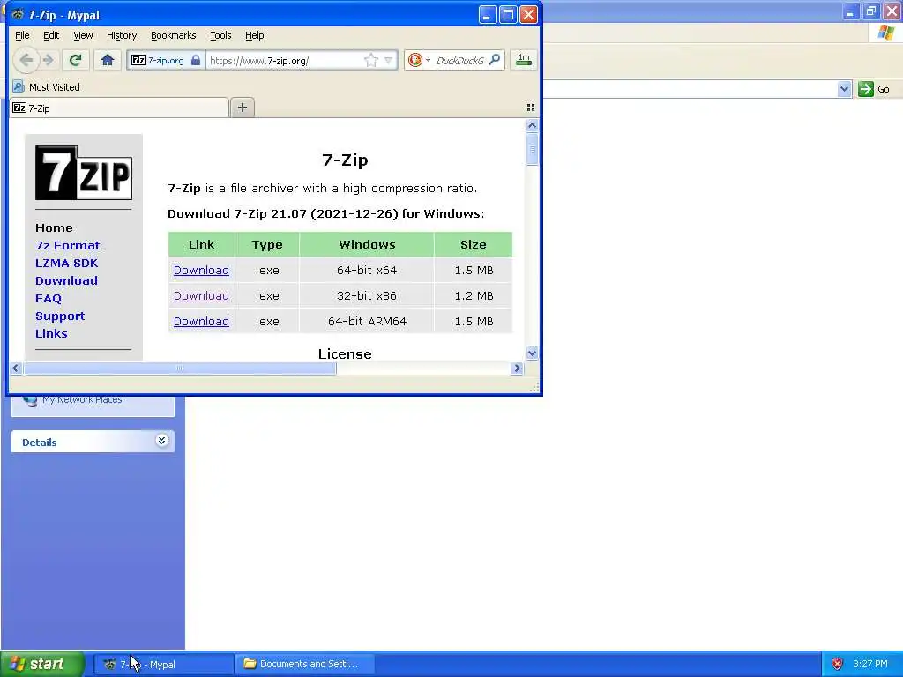
Task: Click the horizontal scrollbar left arrow
Action: [x=16, y=368]
